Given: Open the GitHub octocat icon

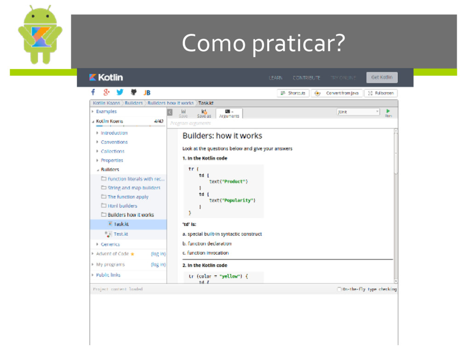Looking at the screenshot, I should point(134,92).
